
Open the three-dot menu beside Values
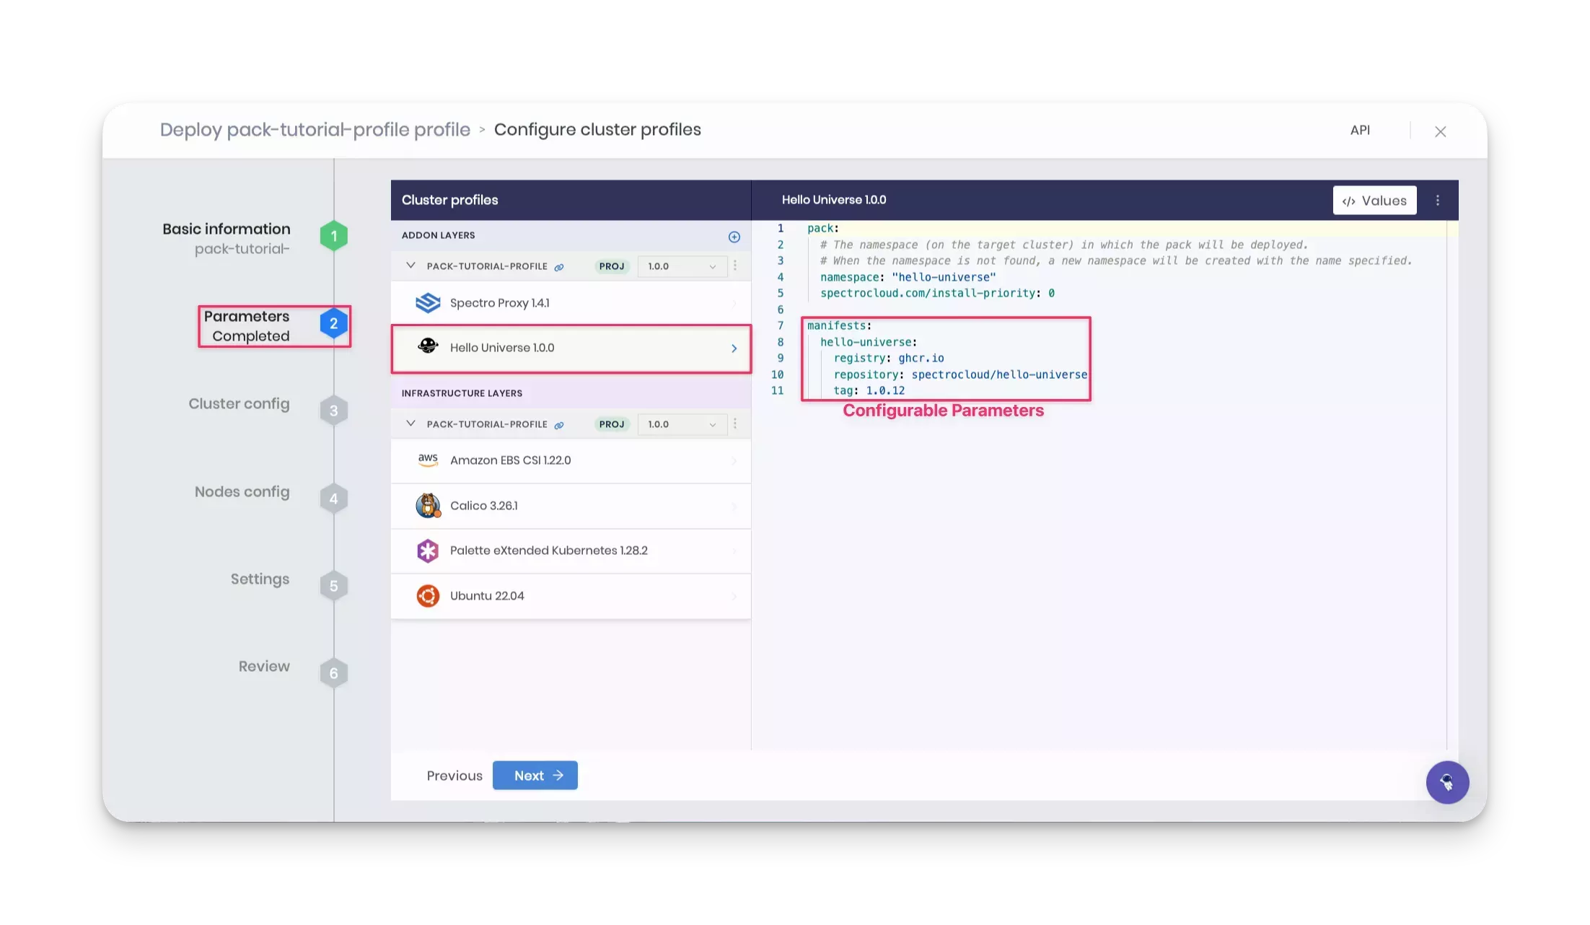(1437, 200)
